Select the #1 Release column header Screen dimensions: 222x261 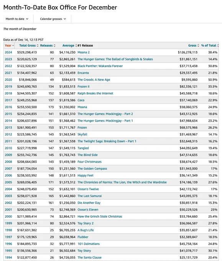(x=85, y=45)
